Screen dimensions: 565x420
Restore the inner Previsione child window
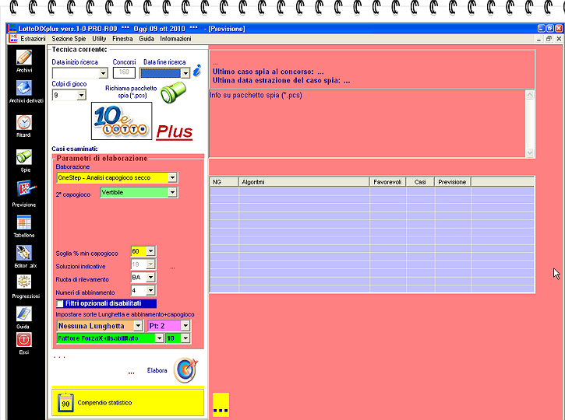point(549,38)
